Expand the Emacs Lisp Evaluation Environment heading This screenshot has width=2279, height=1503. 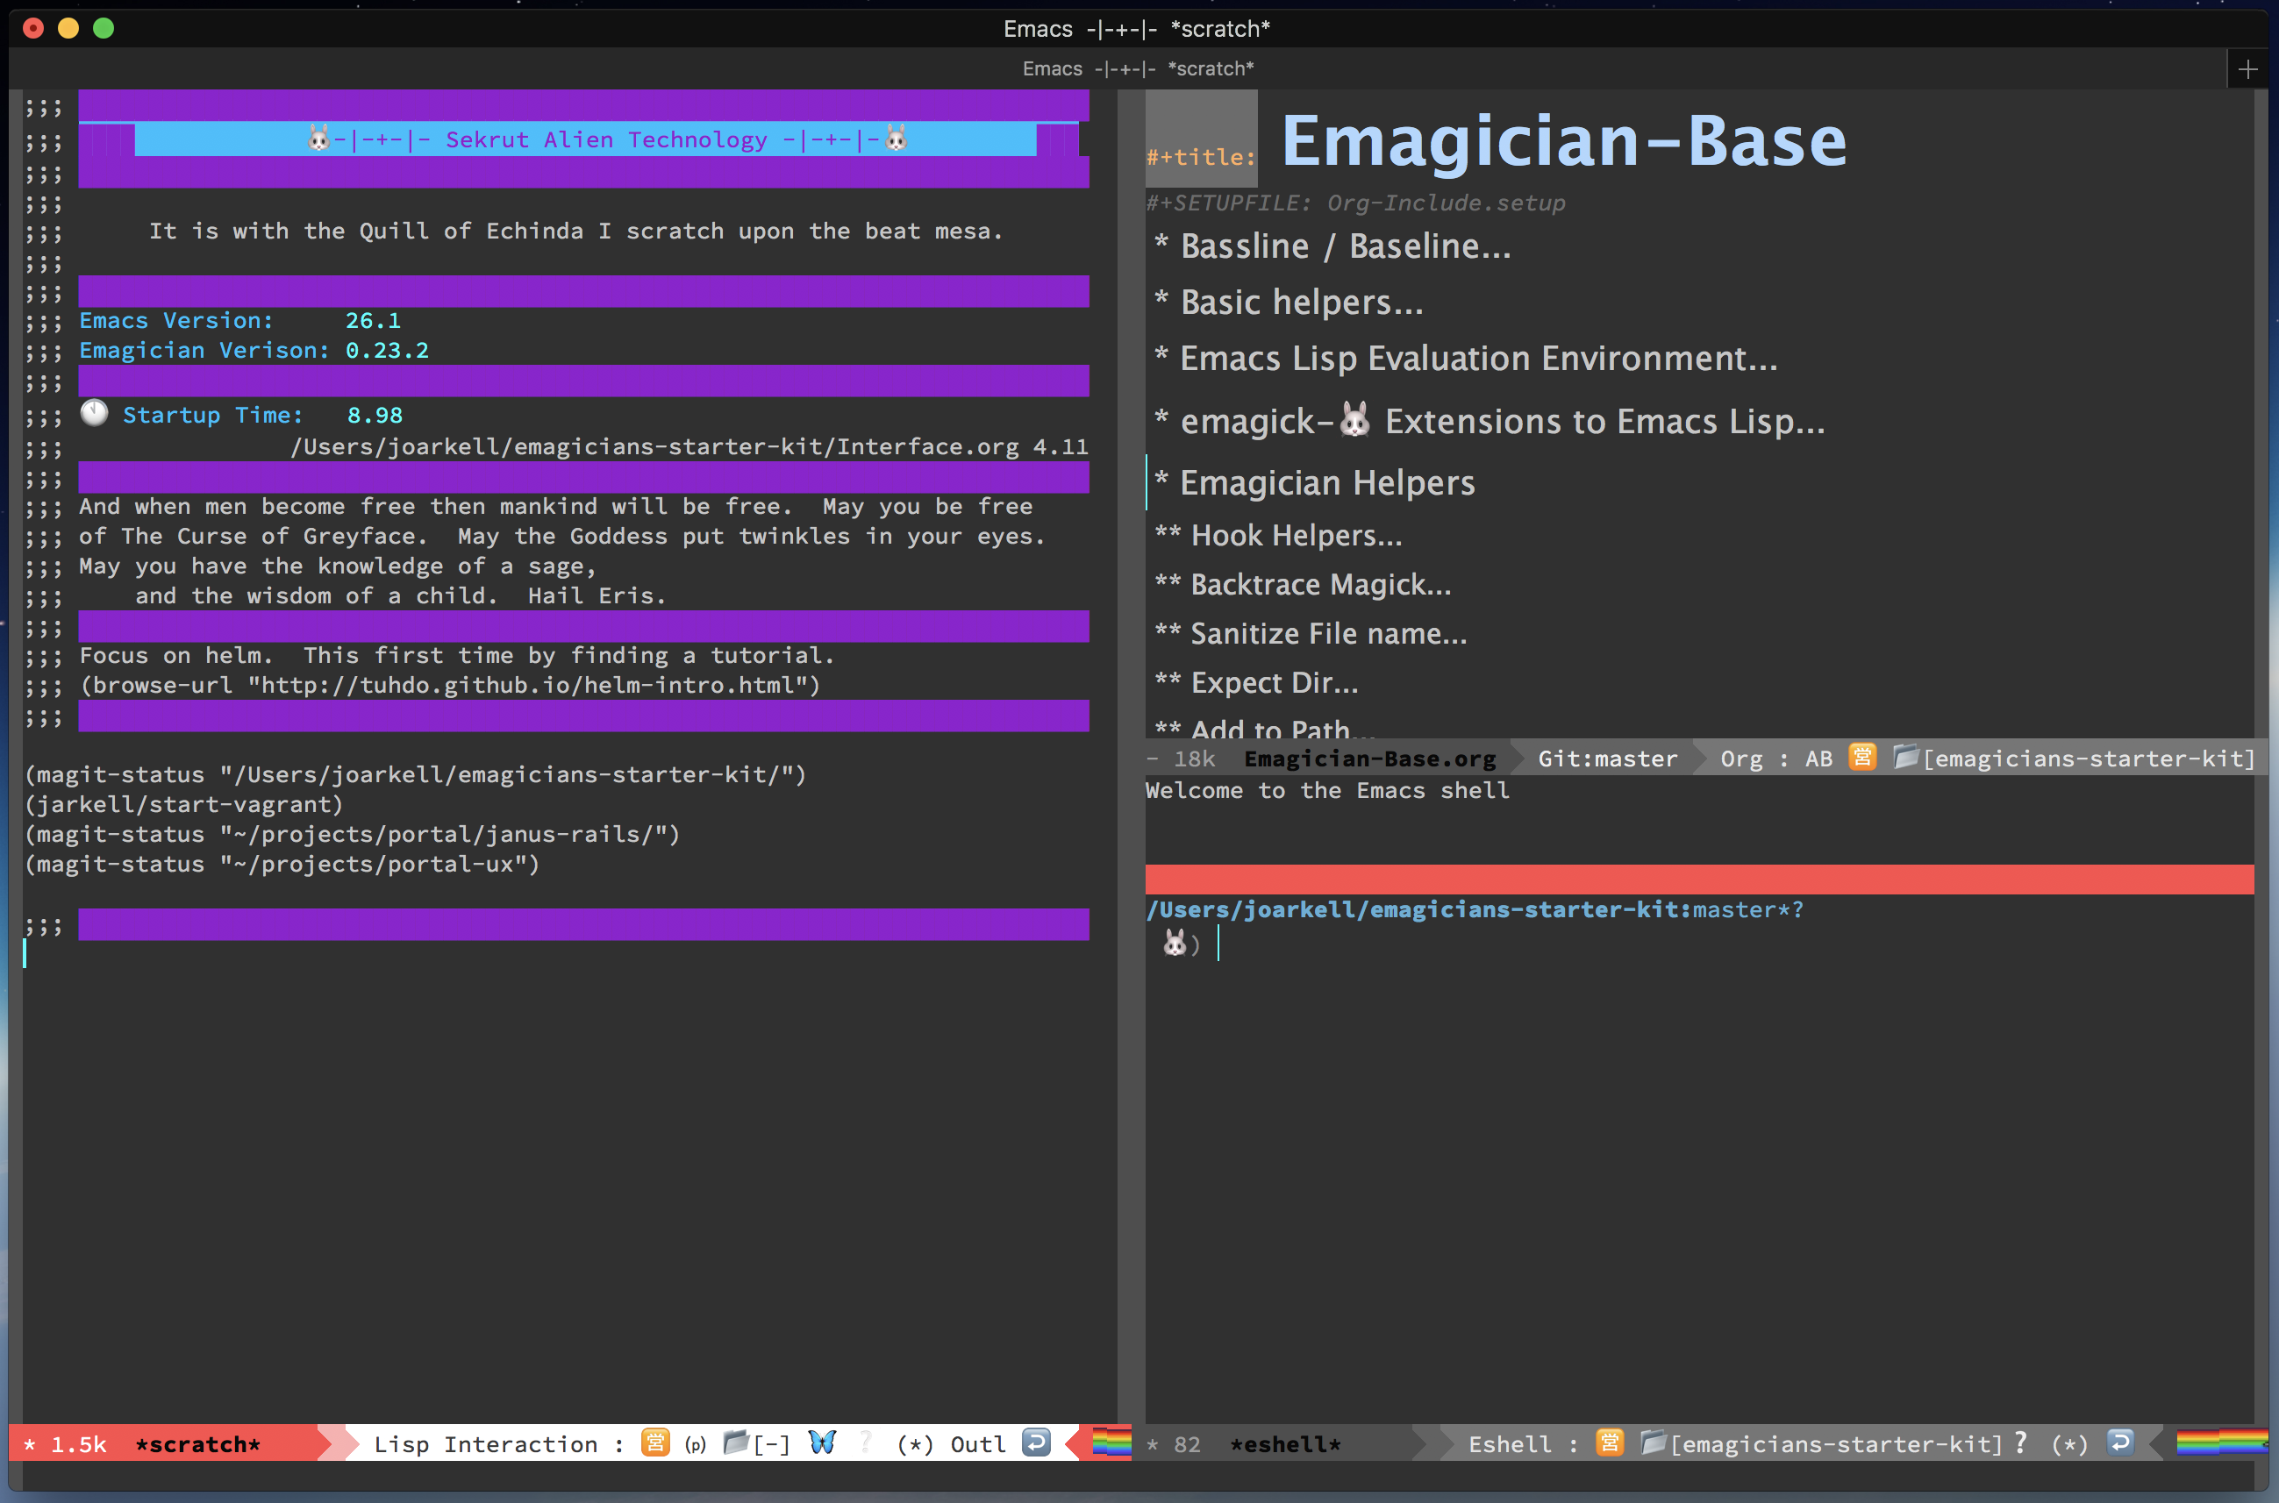tap(1477, 359)
